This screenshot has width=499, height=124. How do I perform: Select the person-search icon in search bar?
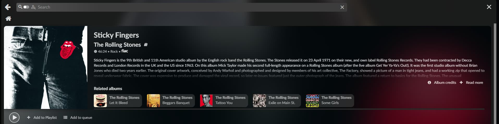click(33, 7)
